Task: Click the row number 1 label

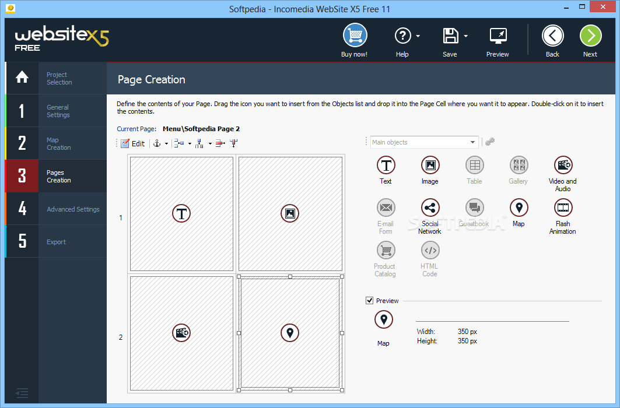Action: tap(121, 217)
